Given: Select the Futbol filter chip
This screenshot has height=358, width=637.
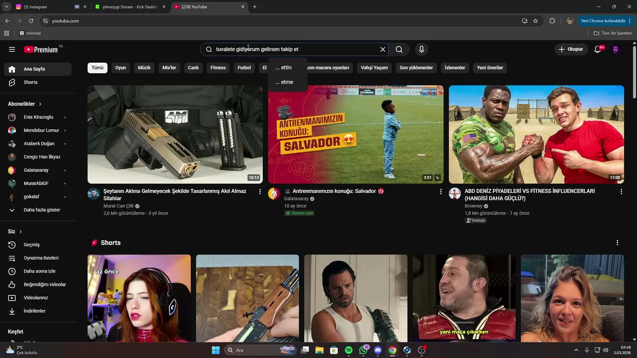Looking at the screenshot, I should [x=244, y=68].
